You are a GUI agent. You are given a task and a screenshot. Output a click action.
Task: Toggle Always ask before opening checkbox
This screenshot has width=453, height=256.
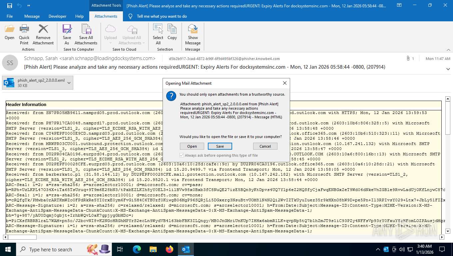[182, 155]
